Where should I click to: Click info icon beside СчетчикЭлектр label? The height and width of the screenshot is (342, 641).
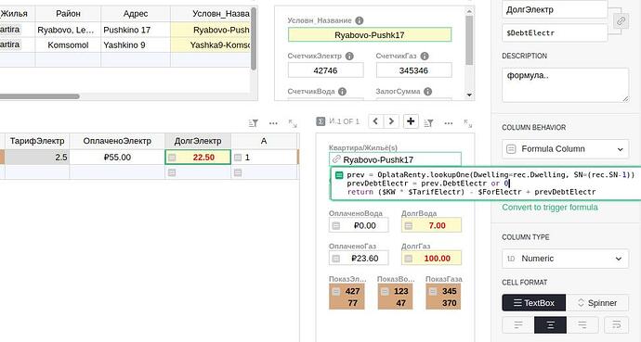(349, 57)
